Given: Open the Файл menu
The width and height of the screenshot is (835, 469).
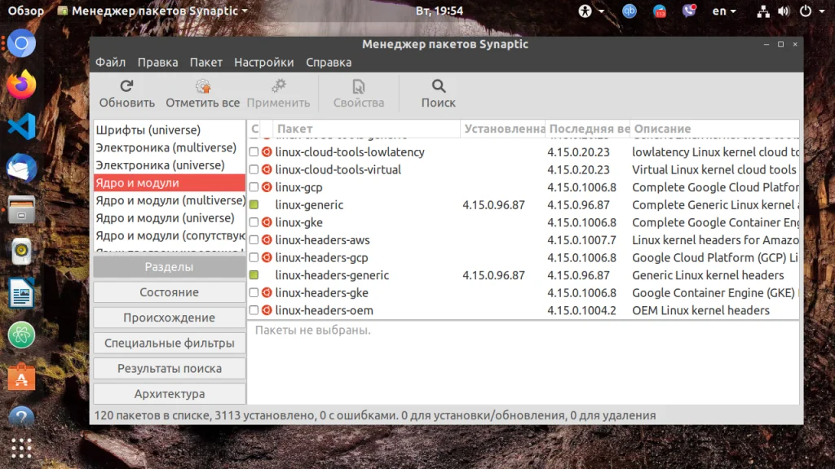Looking at the screenshot, I should 110,62.
